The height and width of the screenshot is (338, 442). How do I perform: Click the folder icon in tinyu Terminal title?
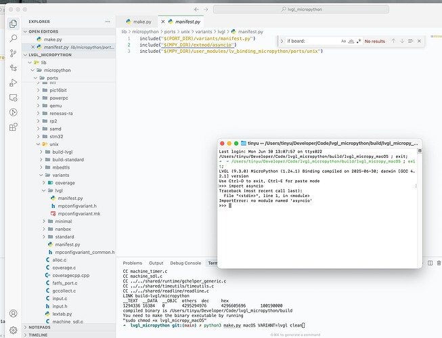click(244, 144)
